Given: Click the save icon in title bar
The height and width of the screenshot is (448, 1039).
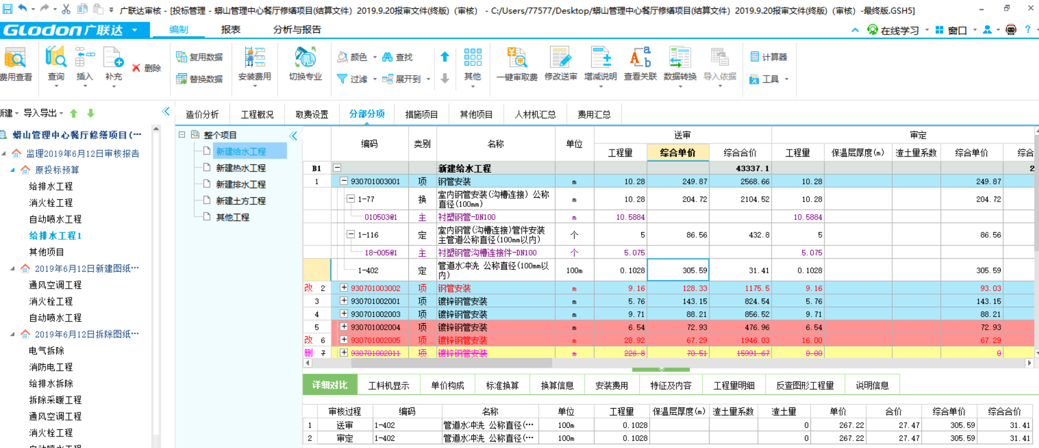Looking at the screenshot, I should click(x=8, y=9).
